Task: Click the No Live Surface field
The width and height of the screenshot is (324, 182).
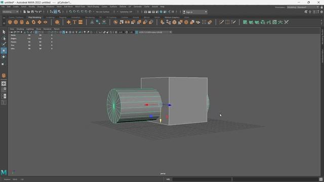Action: [103, 12]
